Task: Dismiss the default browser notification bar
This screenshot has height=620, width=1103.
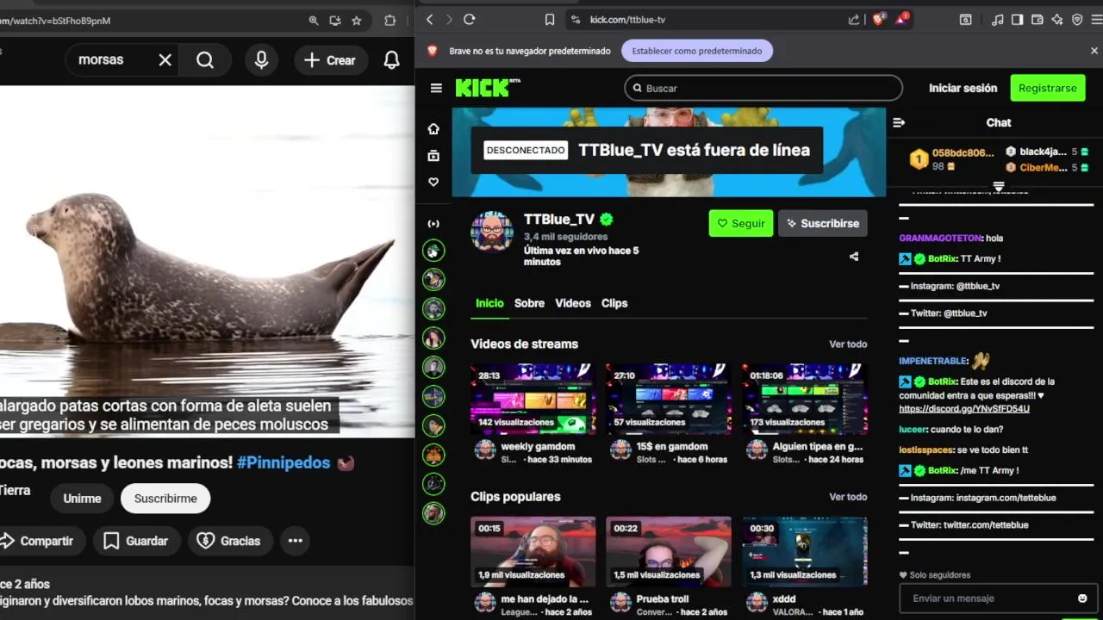Action: (1094, 51)
